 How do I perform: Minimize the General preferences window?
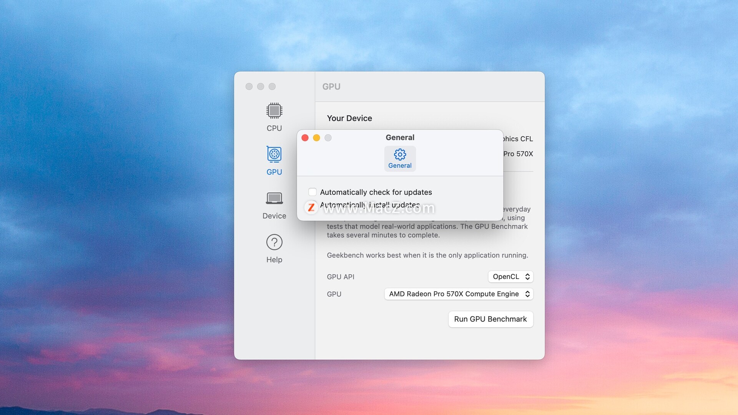316,138
